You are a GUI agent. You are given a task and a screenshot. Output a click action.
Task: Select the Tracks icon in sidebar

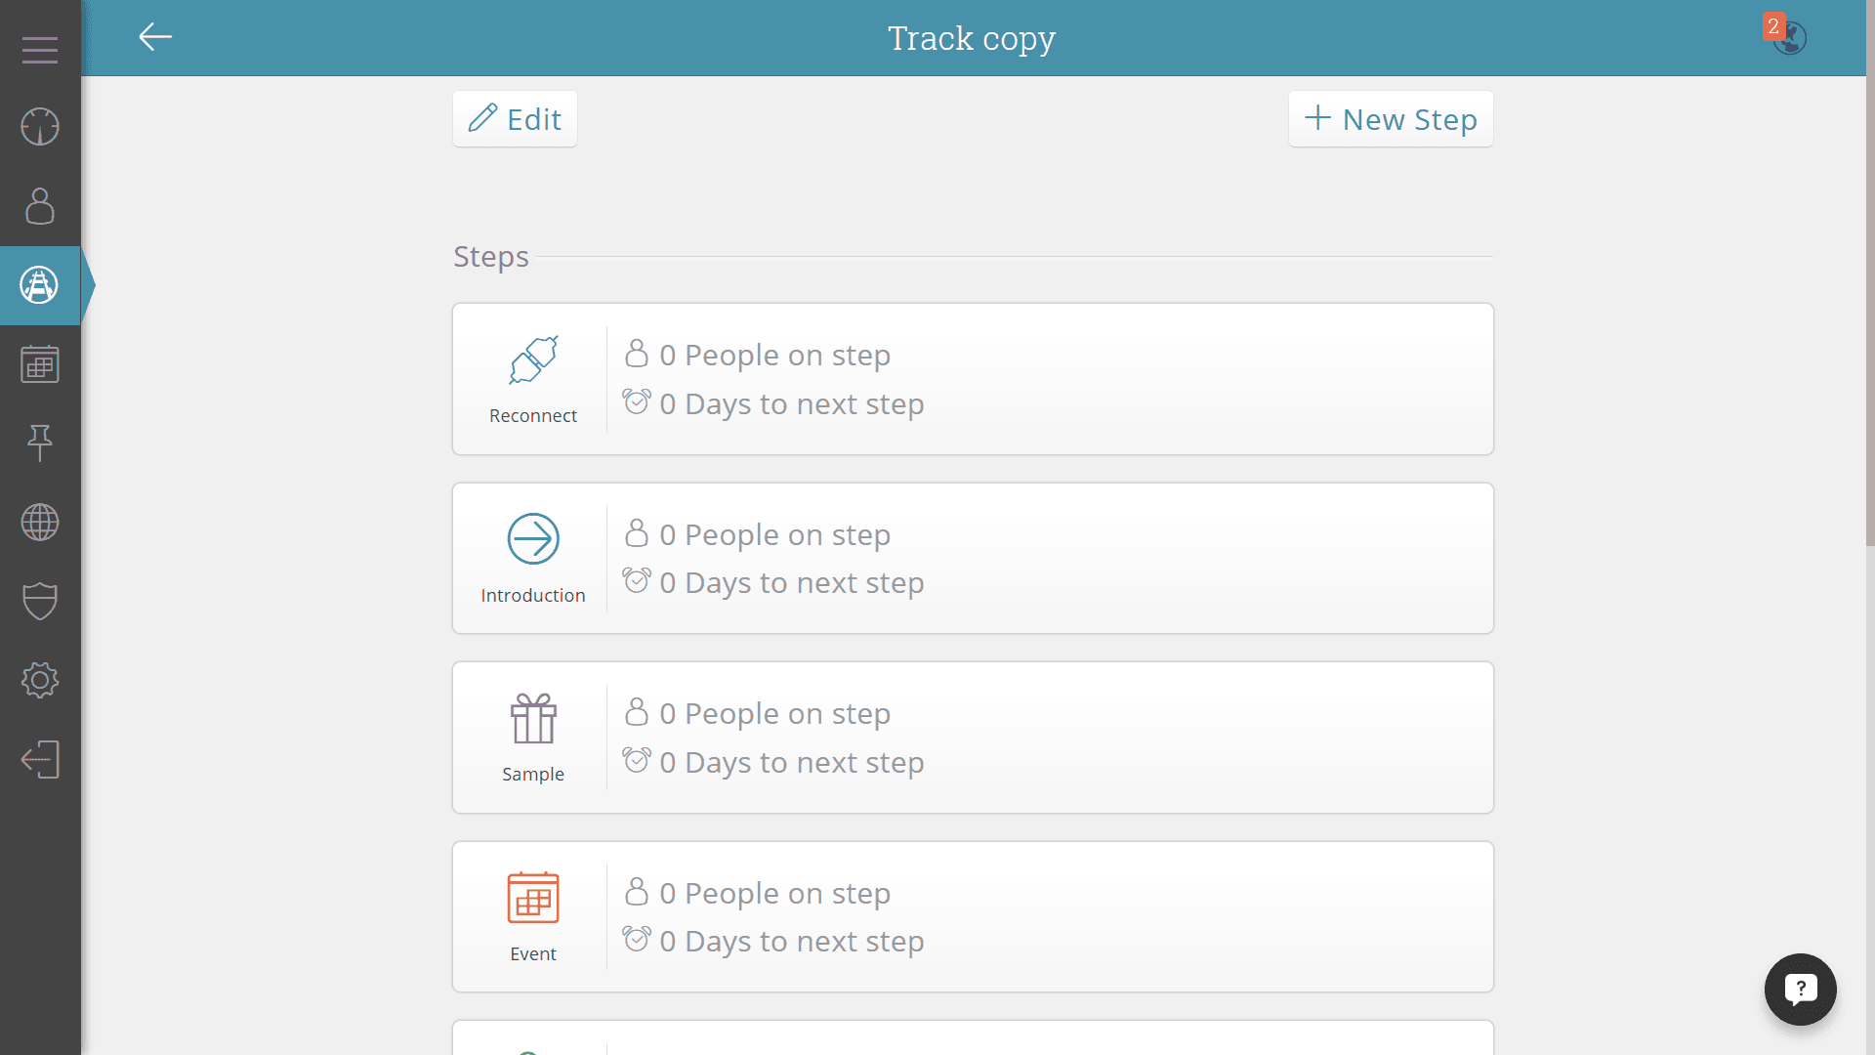click(x=40, y=285)
